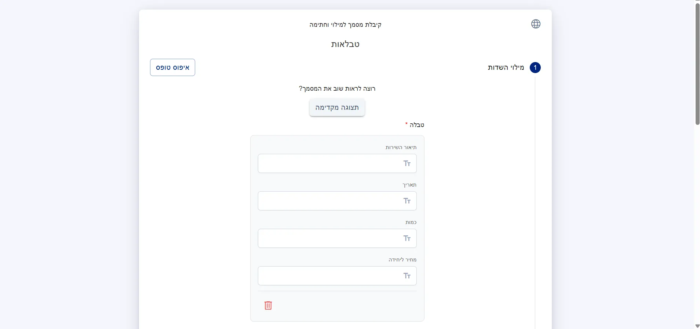Image resolution: width=700 pixels, height=329 pixels.
Task: Click the page's vertical scrollbar thumb
Action: (697, 64)
